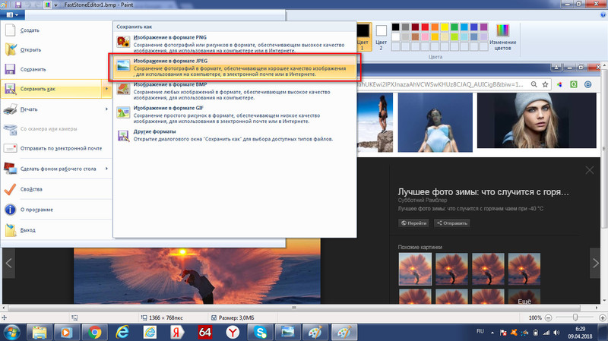This screenshot has width=608, height=341.
Task: Click the browser bookmark star icon
Action: [x=545, y=84]
